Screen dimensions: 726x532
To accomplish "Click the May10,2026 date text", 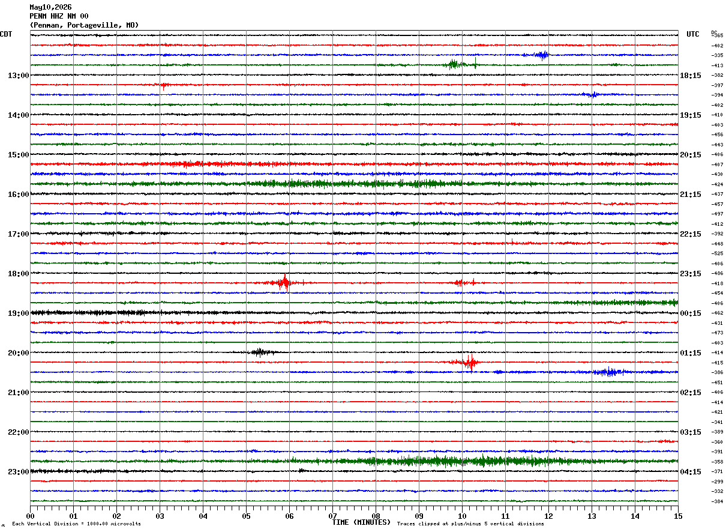I will [50, 7].
